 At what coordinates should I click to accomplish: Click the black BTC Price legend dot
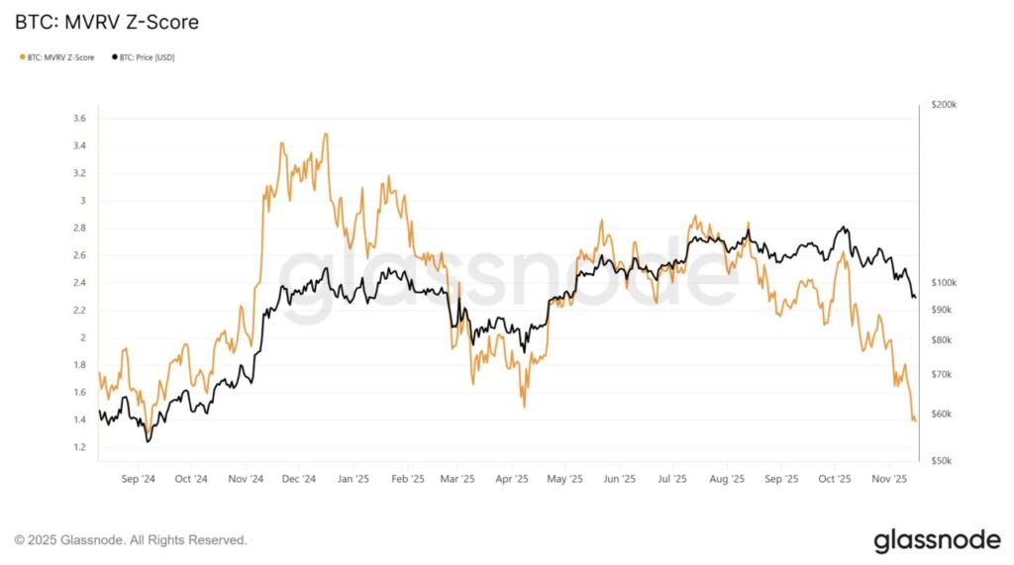coord(115,57)
